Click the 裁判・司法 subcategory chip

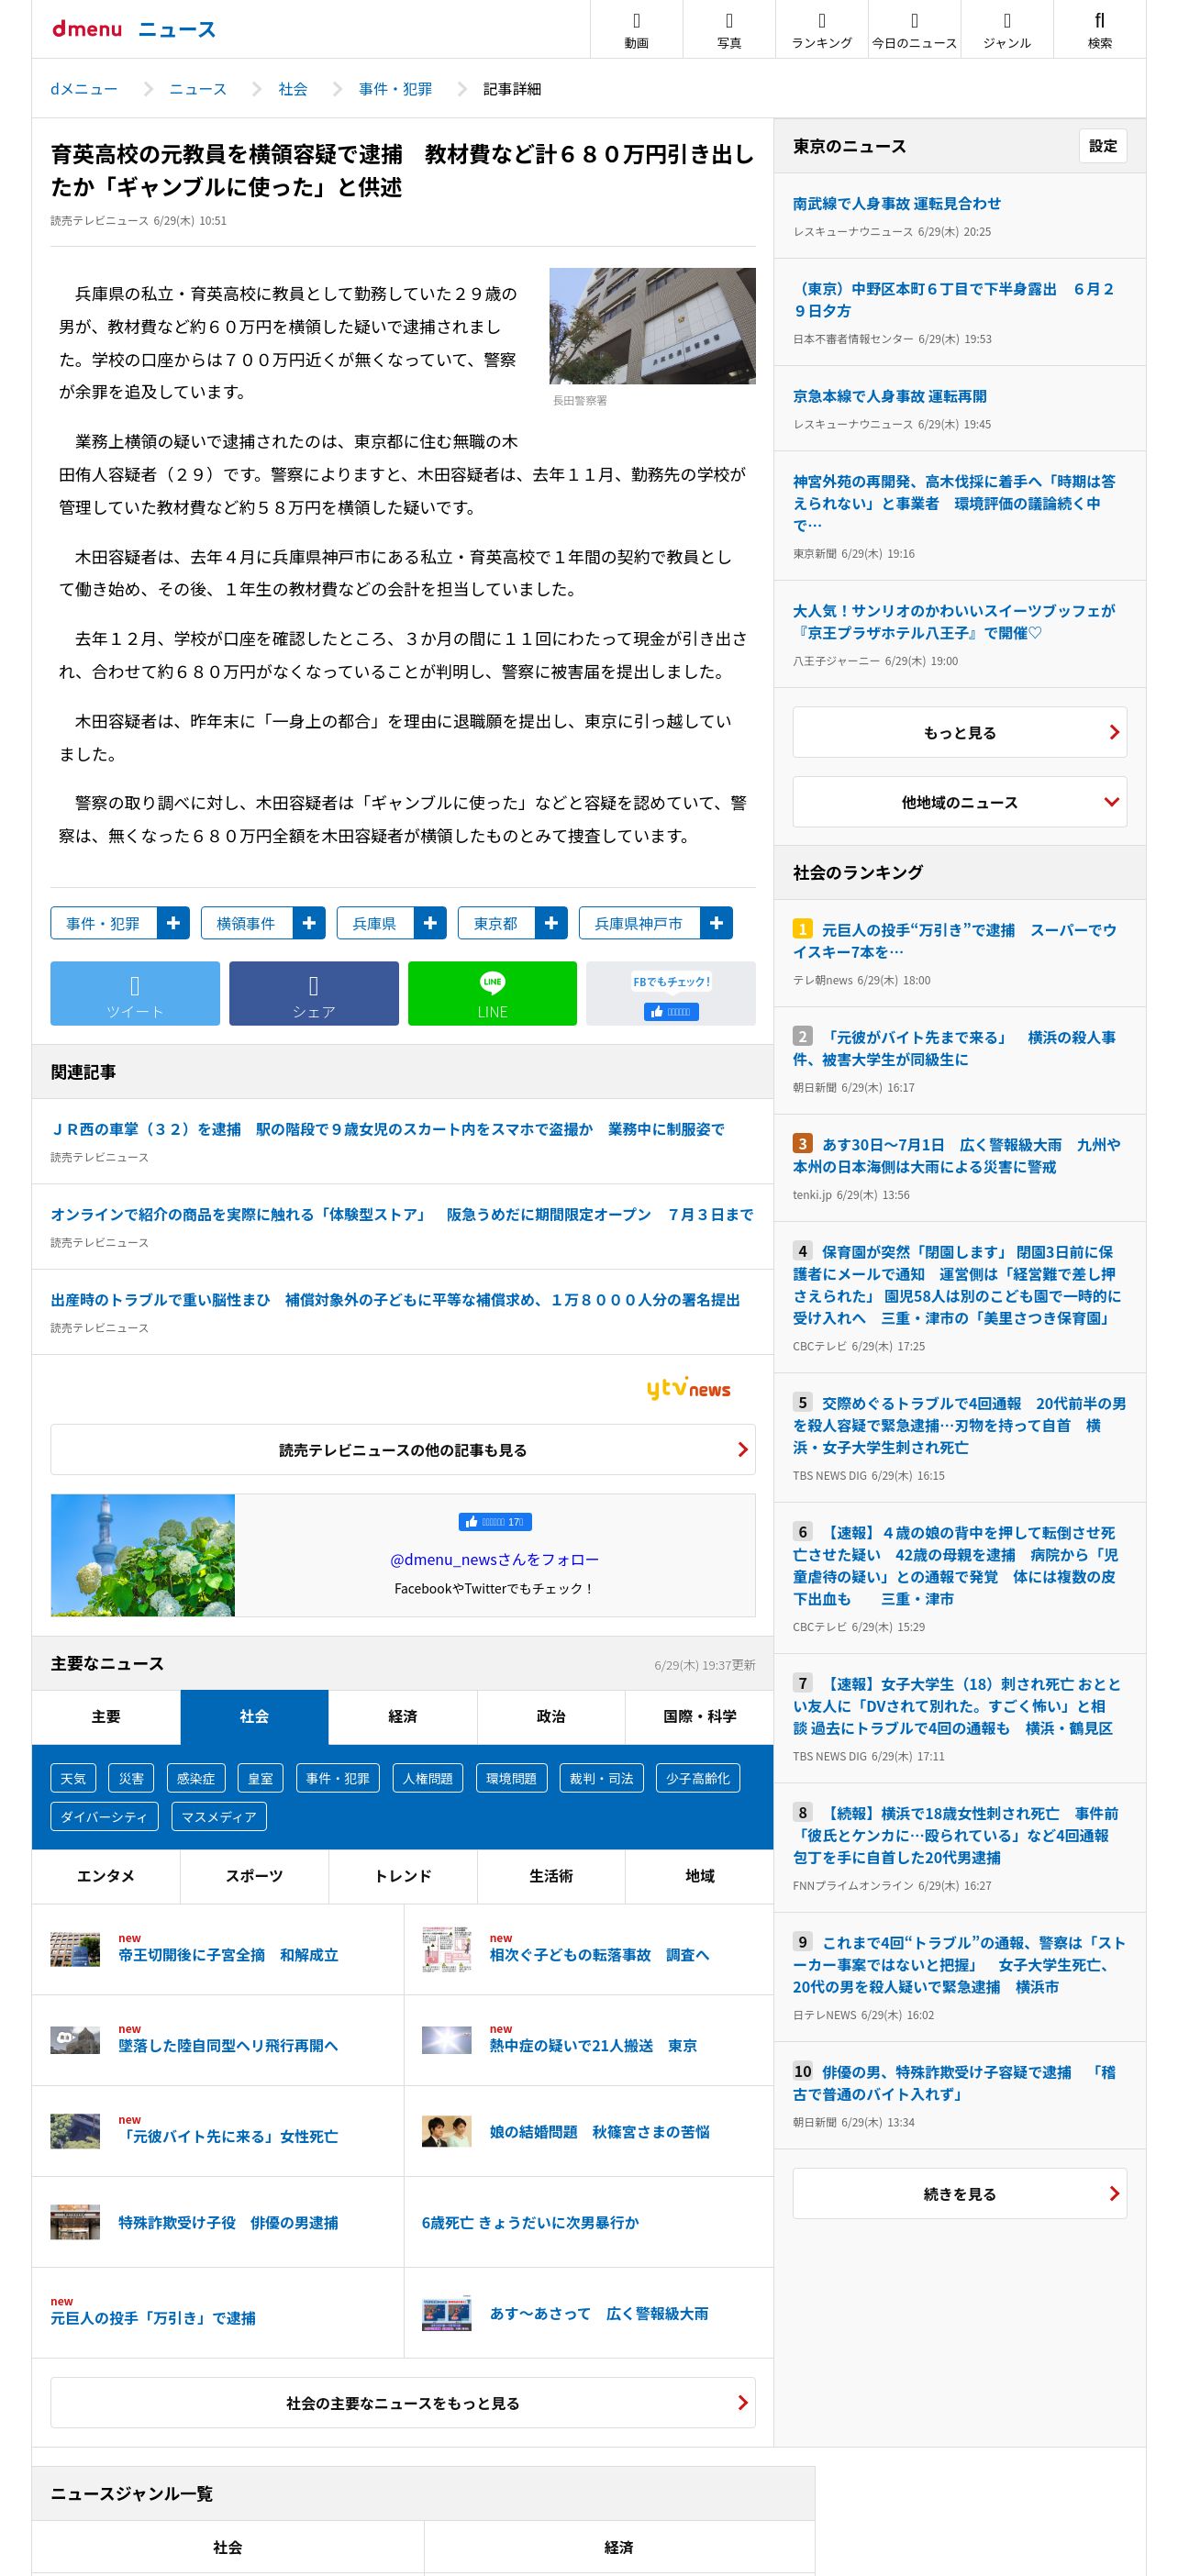click(x=601, y=1778)
